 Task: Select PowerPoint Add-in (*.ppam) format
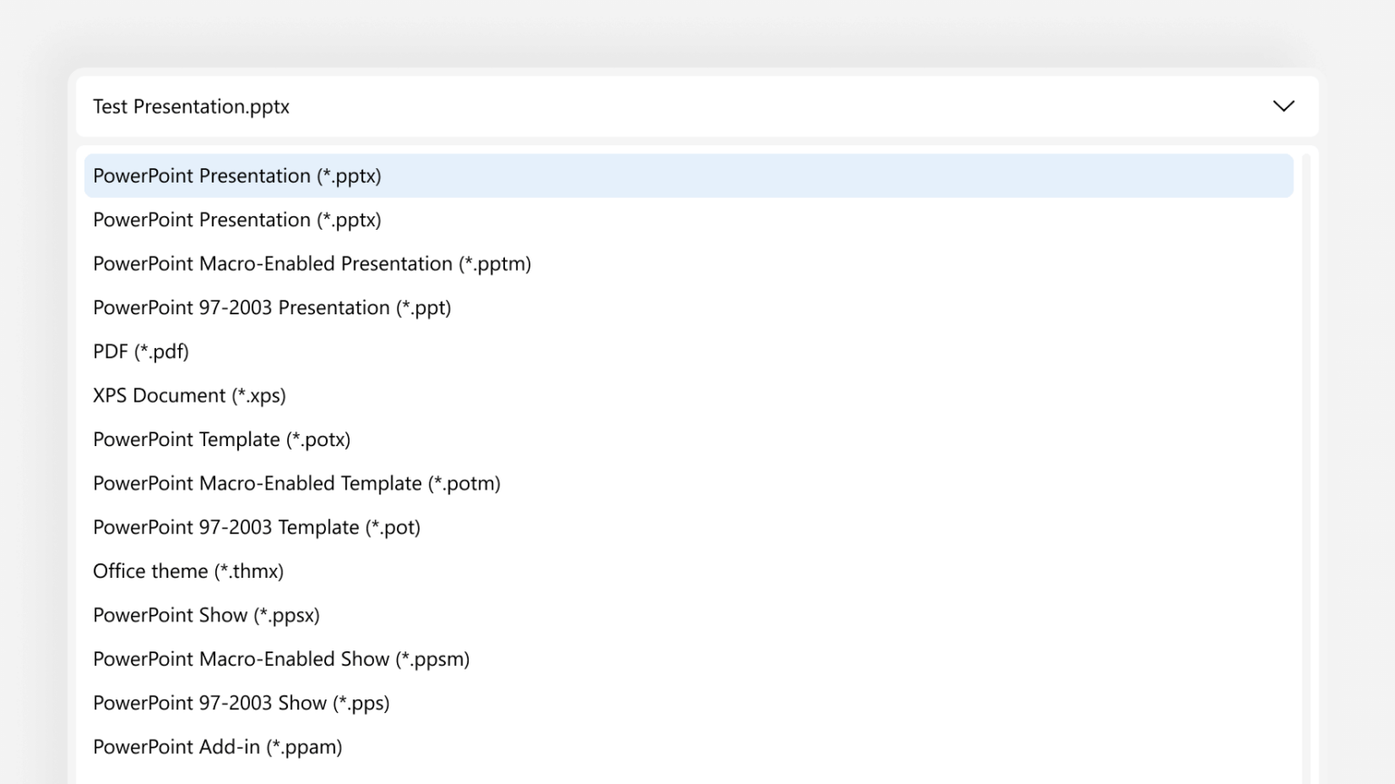218,746
